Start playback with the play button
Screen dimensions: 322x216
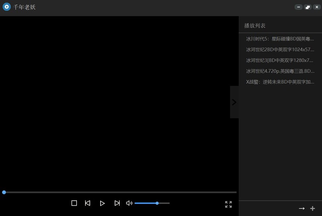[102, 203]
